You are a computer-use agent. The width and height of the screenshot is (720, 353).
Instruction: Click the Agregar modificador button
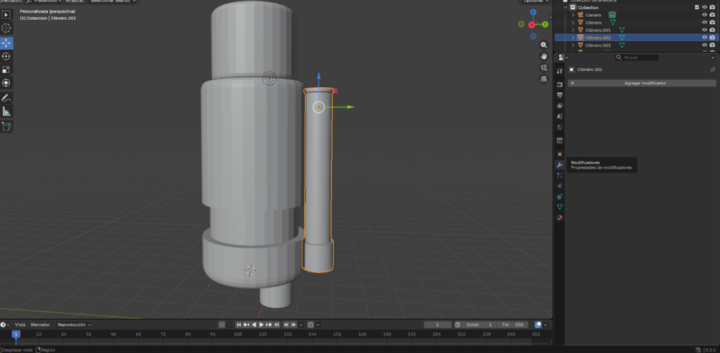click(644, 83)
